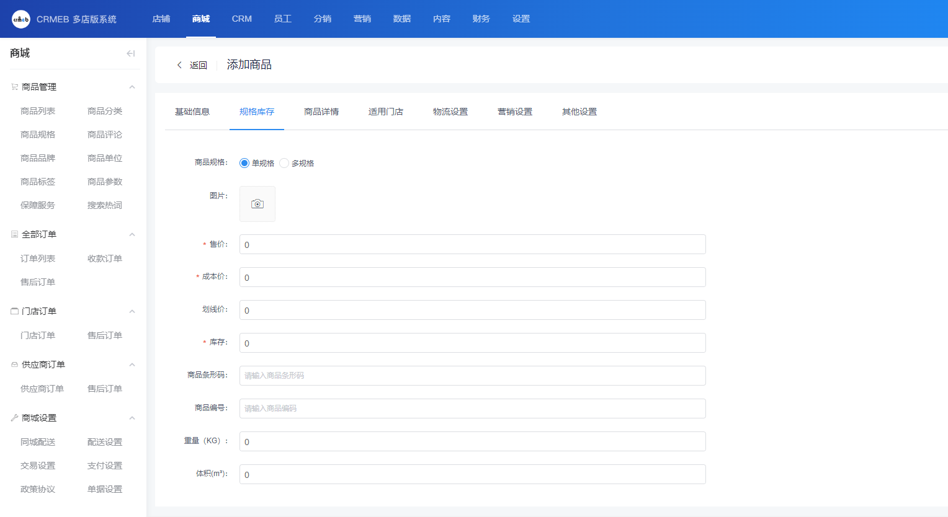Collapse the 全部订单 section chevron

[x=132, y=234]
